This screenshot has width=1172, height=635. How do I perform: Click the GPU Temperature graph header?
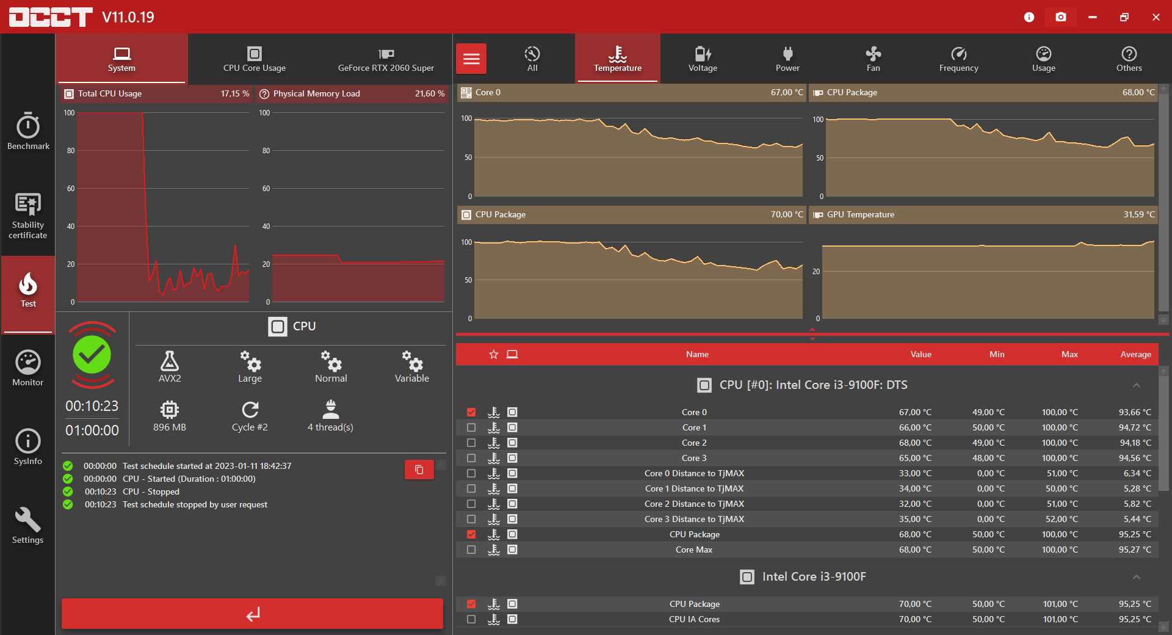983,214
